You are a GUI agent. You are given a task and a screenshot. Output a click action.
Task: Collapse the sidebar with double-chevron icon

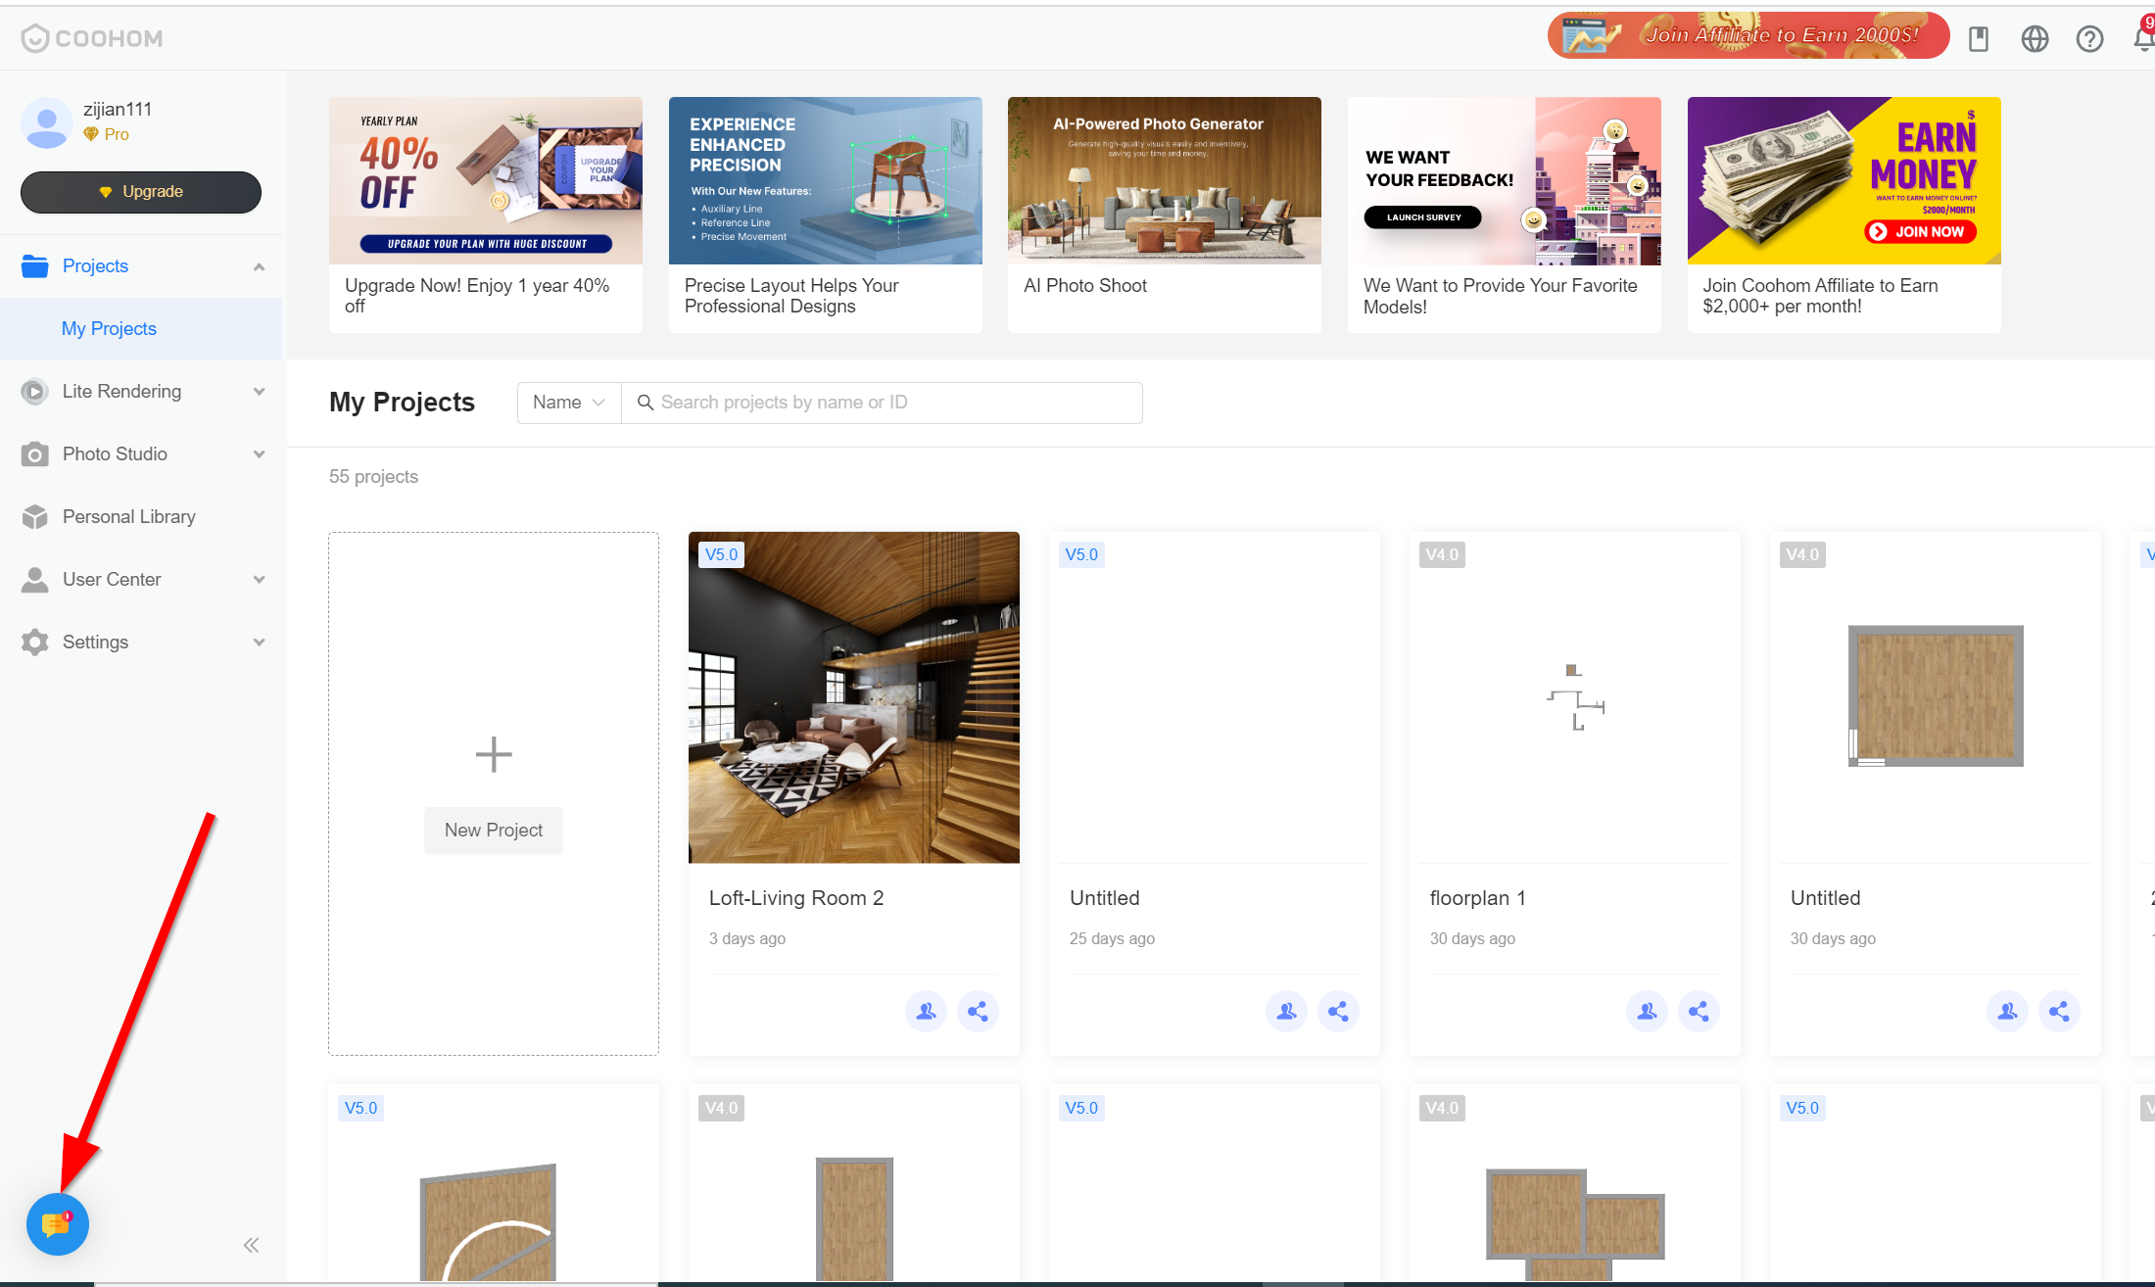[x=251, y=1245]
